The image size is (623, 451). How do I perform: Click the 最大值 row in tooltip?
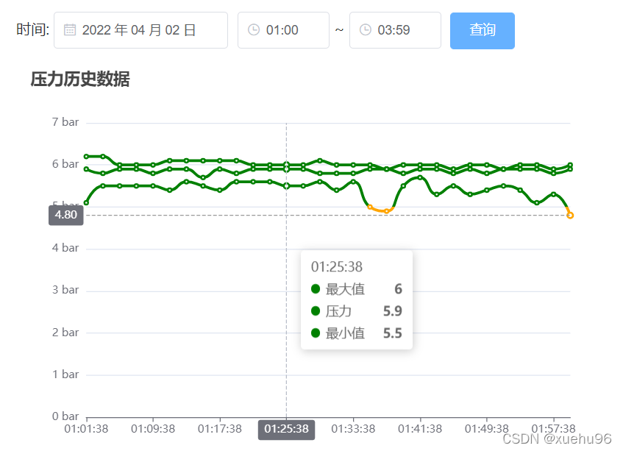[357, 289]
